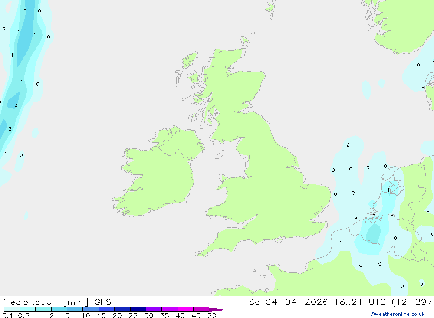This screenshot has width=434, height=318.
Task: Select the 20–25 mm dark blue swatch
Action: click(122, 309)
